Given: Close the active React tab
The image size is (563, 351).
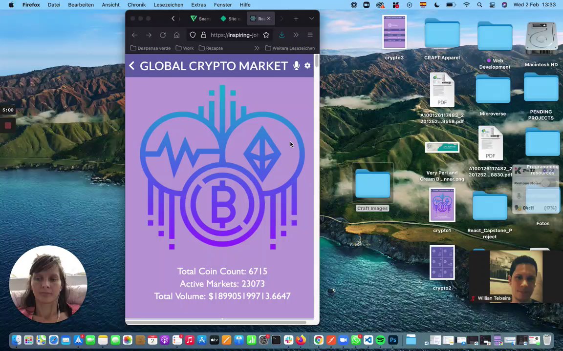Looking at the screenshot, I should click(269, 18).
